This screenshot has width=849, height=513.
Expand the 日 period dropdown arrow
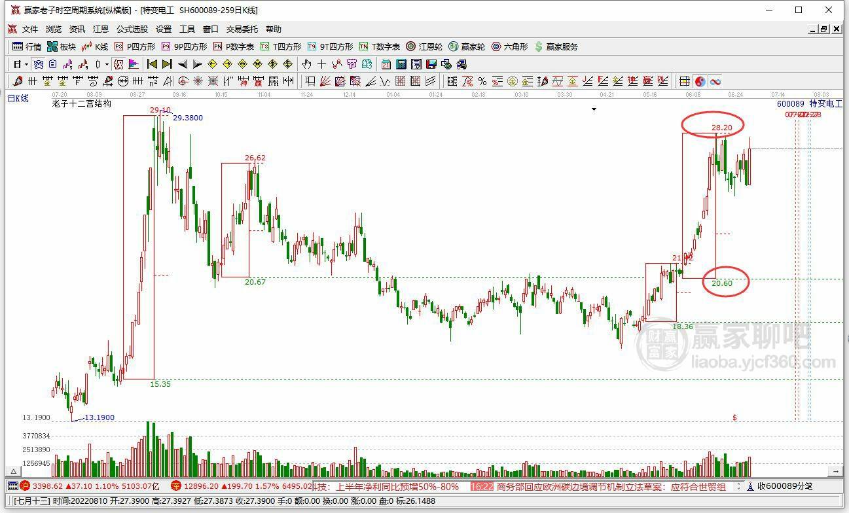pos(26,64)
